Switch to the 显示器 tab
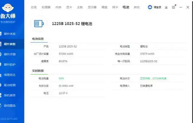Viewport: 193px width, 123px height. coord(92,7)
